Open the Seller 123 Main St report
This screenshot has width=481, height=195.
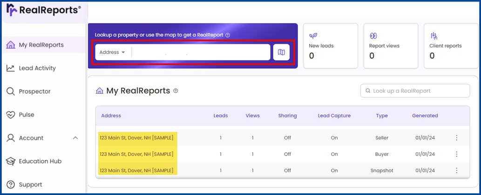coord(136,138)
